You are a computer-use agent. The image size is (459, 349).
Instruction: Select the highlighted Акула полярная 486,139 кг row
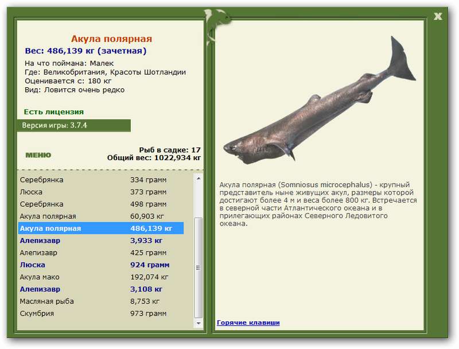pyautogui.click(x=101, y=228)
